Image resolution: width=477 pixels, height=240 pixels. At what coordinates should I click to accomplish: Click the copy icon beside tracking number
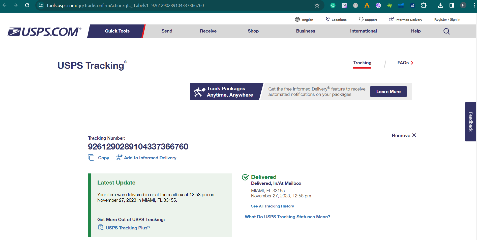pyautogui.click(x=91, y=158)
